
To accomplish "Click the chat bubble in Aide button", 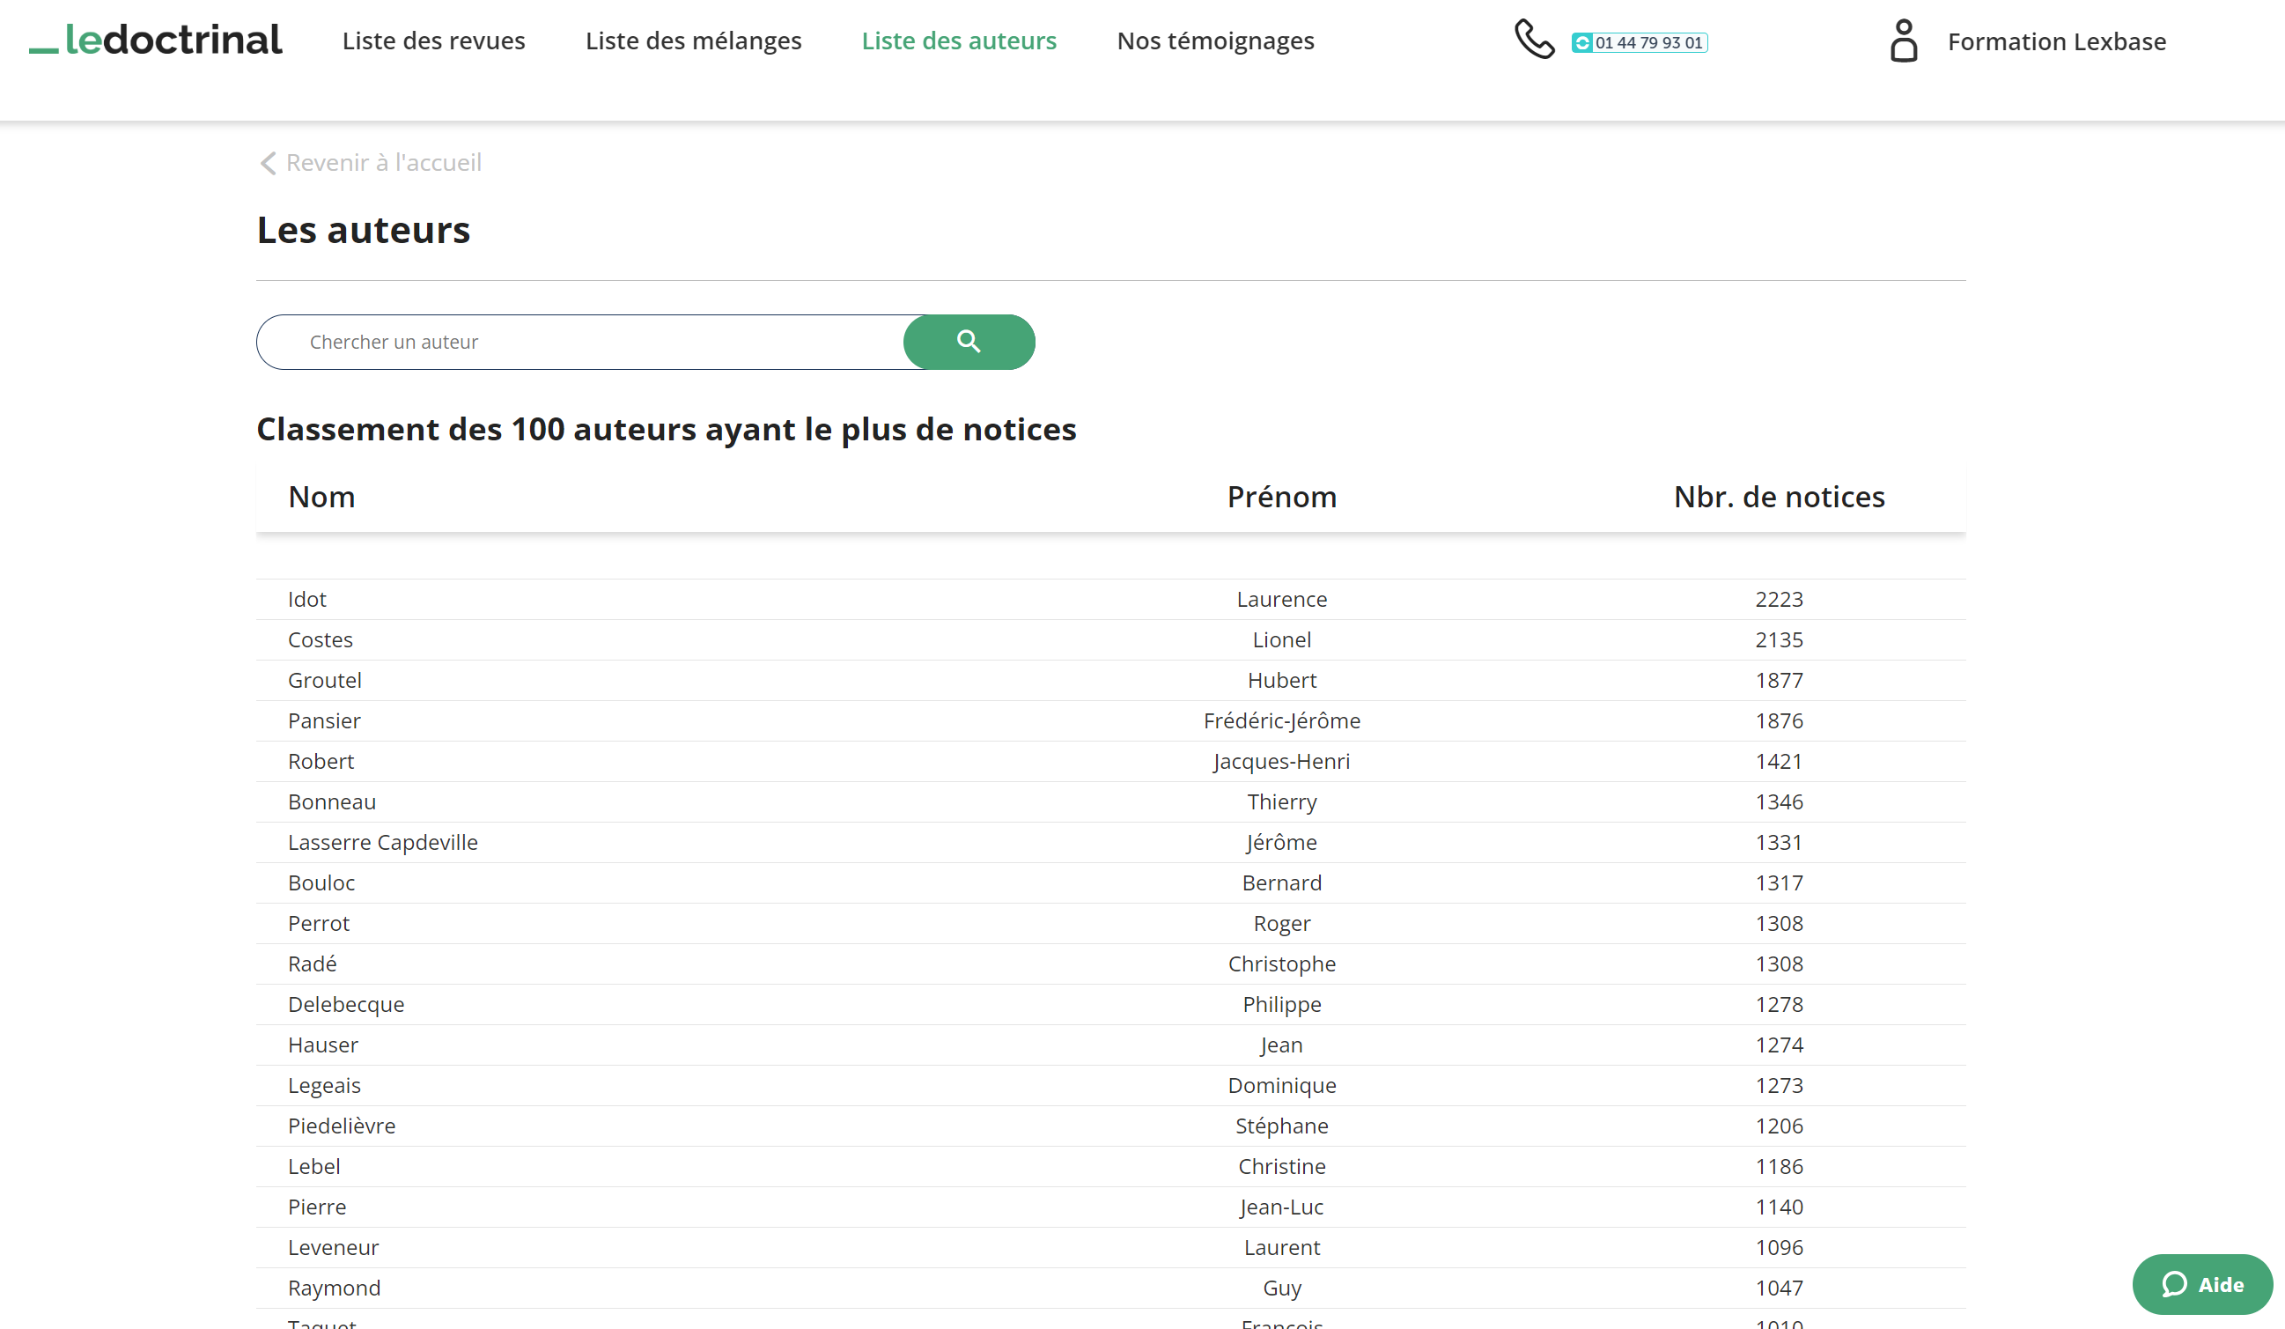I will [x=2174, y=1285].
